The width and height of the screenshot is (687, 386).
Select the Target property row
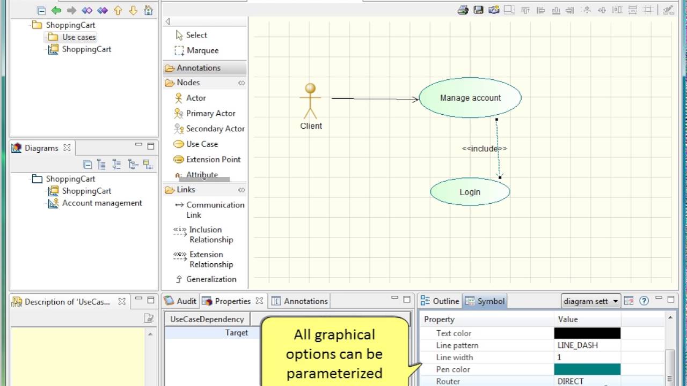click(213, 333)
